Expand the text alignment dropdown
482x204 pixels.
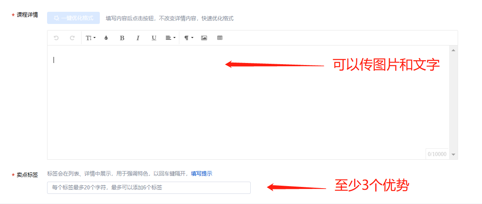pos(170,38)
